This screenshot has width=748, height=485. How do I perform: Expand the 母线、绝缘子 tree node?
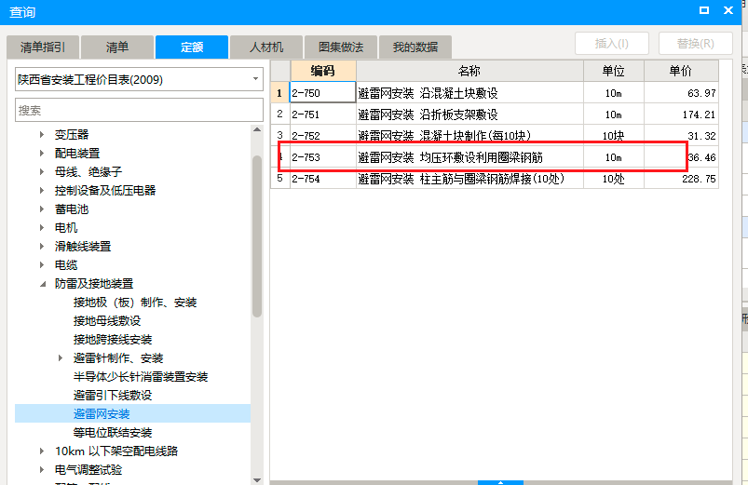[42, 171]
